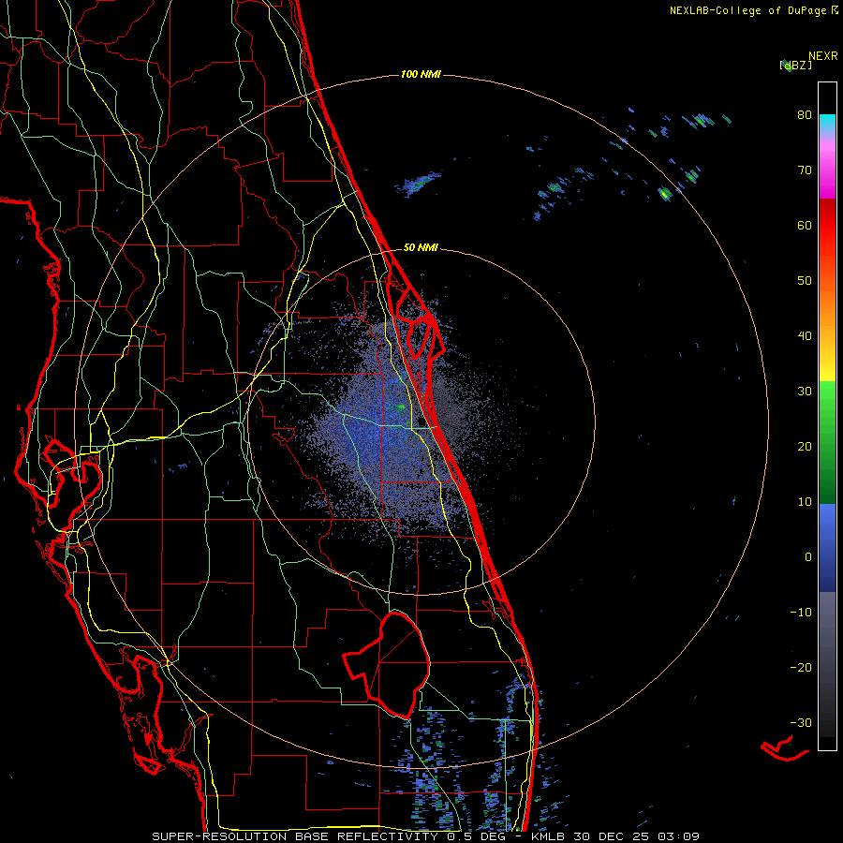The width and height of the screenshot is (843, 843).
Task: Click the large red lake outline on the map
Action: (387, 665)
